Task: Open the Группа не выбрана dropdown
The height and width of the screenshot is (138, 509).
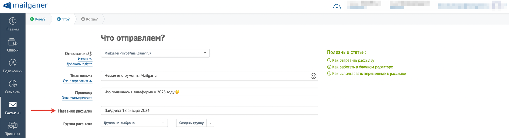Action: click(x=134, y=123)
